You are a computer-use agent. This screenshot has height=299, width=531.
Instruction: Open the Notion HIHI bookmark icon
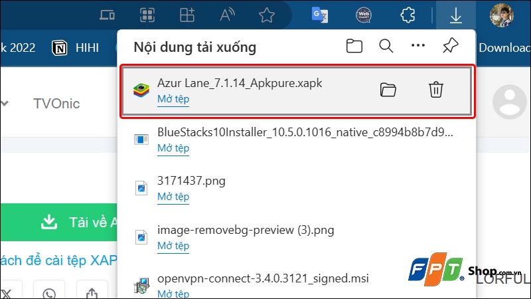[59, 48]
